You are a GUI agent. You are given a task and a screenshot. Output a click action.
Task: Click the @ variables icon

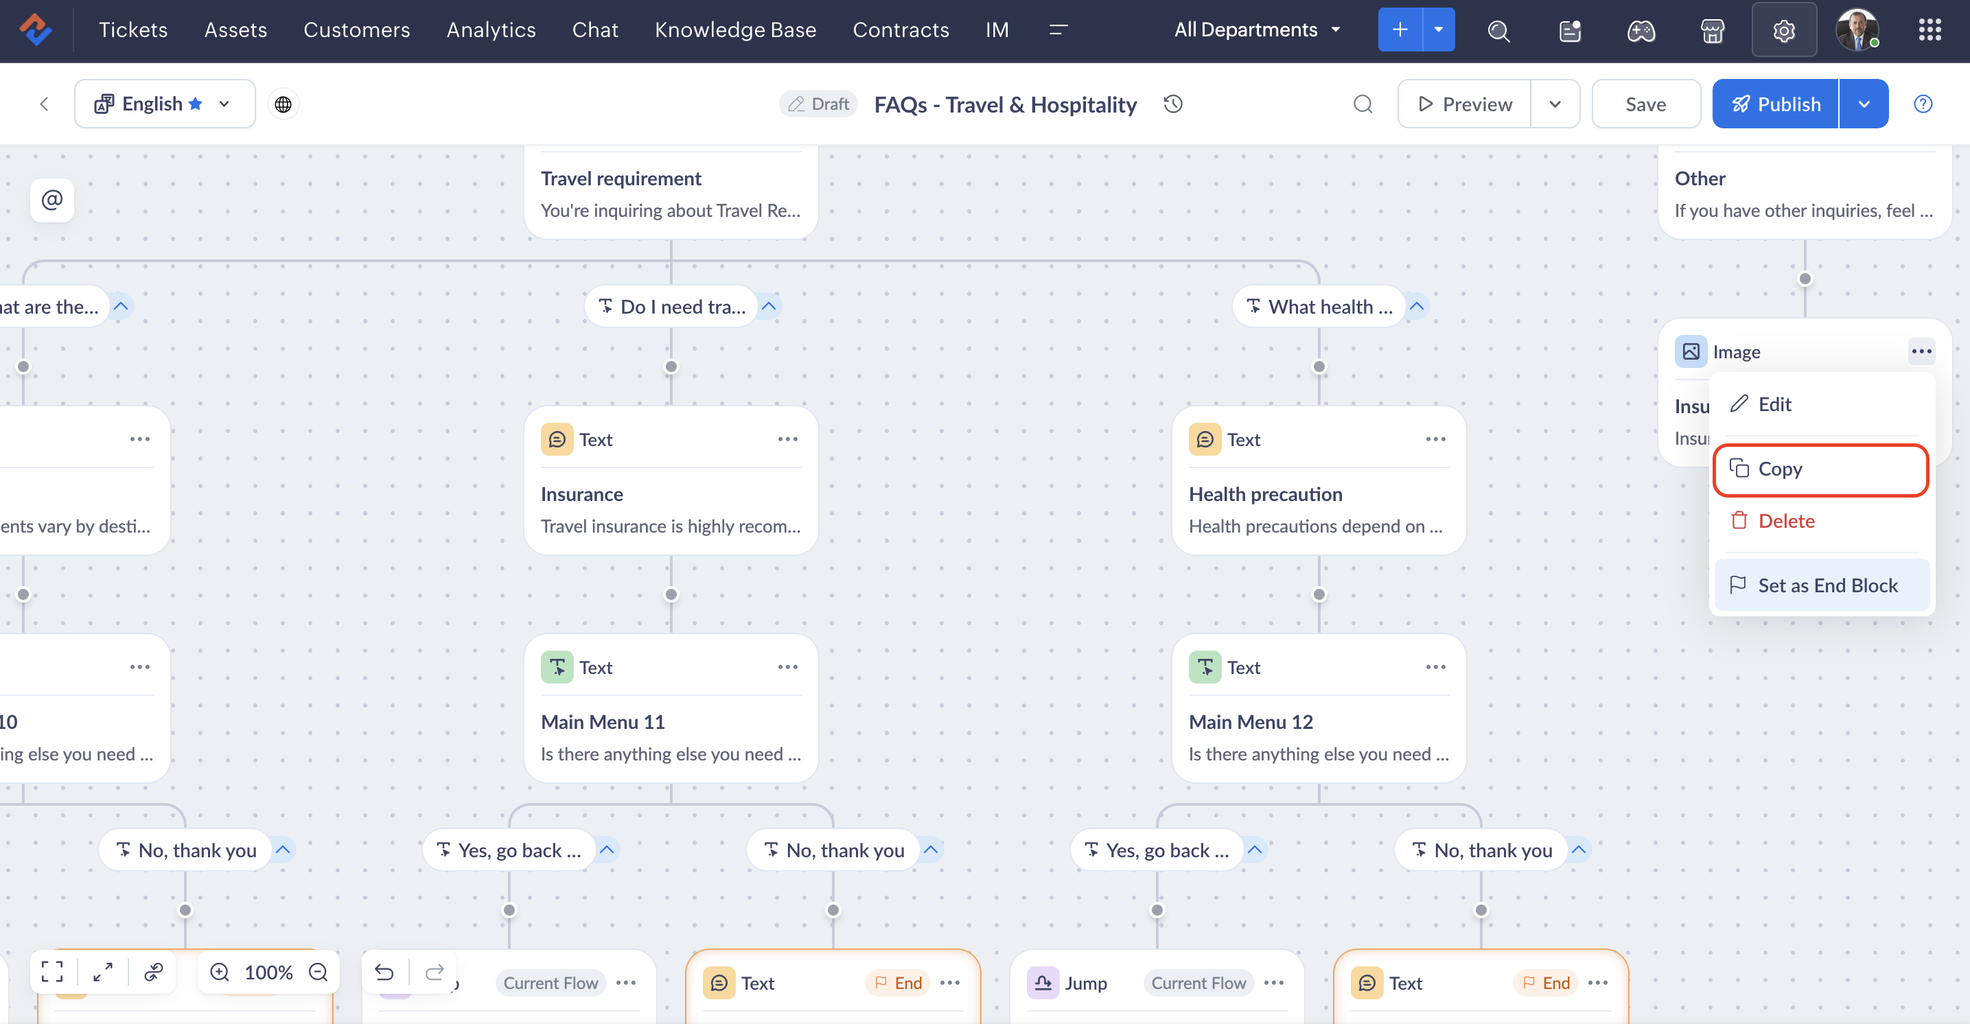pos(52,200)
